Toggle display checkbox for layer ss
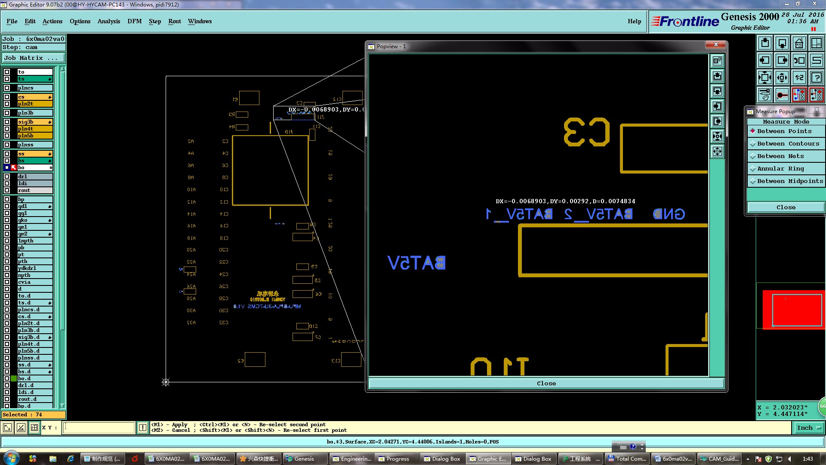This screenshot has width=826, height=465. click(x=7, y=154)
